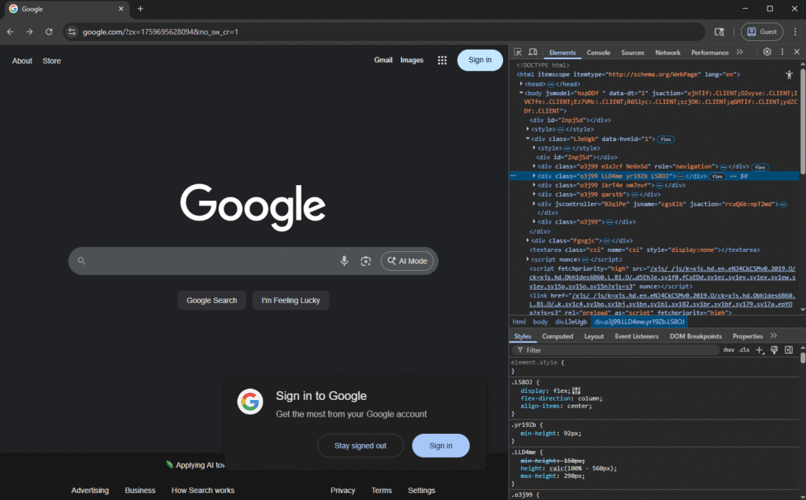
Task: Open DevTools settings gear
Action: coord(767,52)
